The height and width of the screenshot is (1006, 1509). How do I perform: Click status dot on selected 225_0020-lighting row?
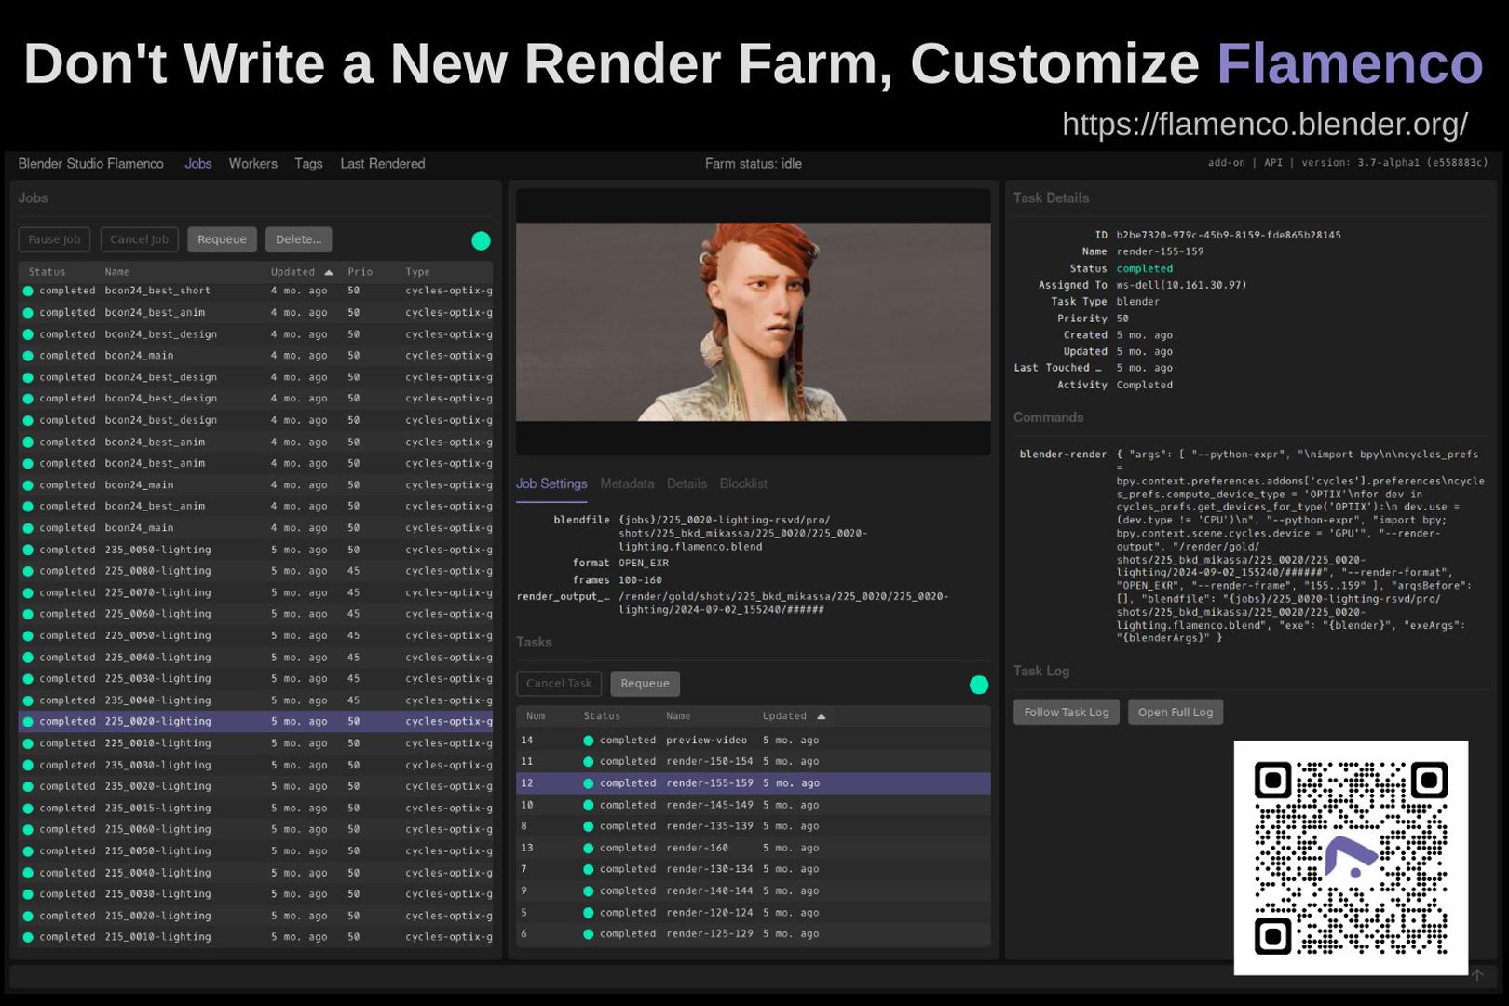(x=29, y=721)
